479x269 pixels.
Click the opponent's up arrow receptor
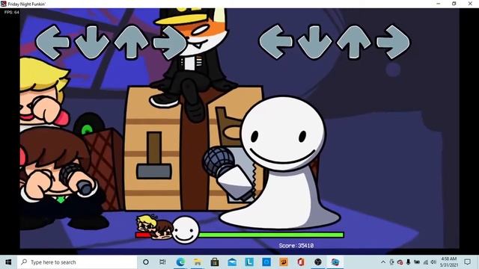[131, 42]
